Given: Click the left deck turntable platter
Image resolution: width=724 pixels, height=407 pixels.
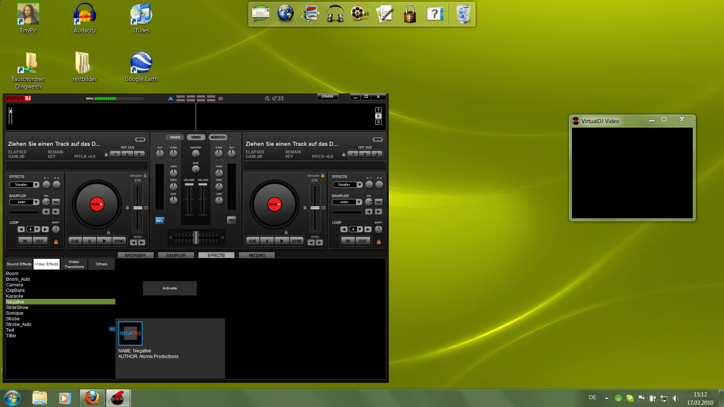Looking at the screenshot, I should pos(97,204).
